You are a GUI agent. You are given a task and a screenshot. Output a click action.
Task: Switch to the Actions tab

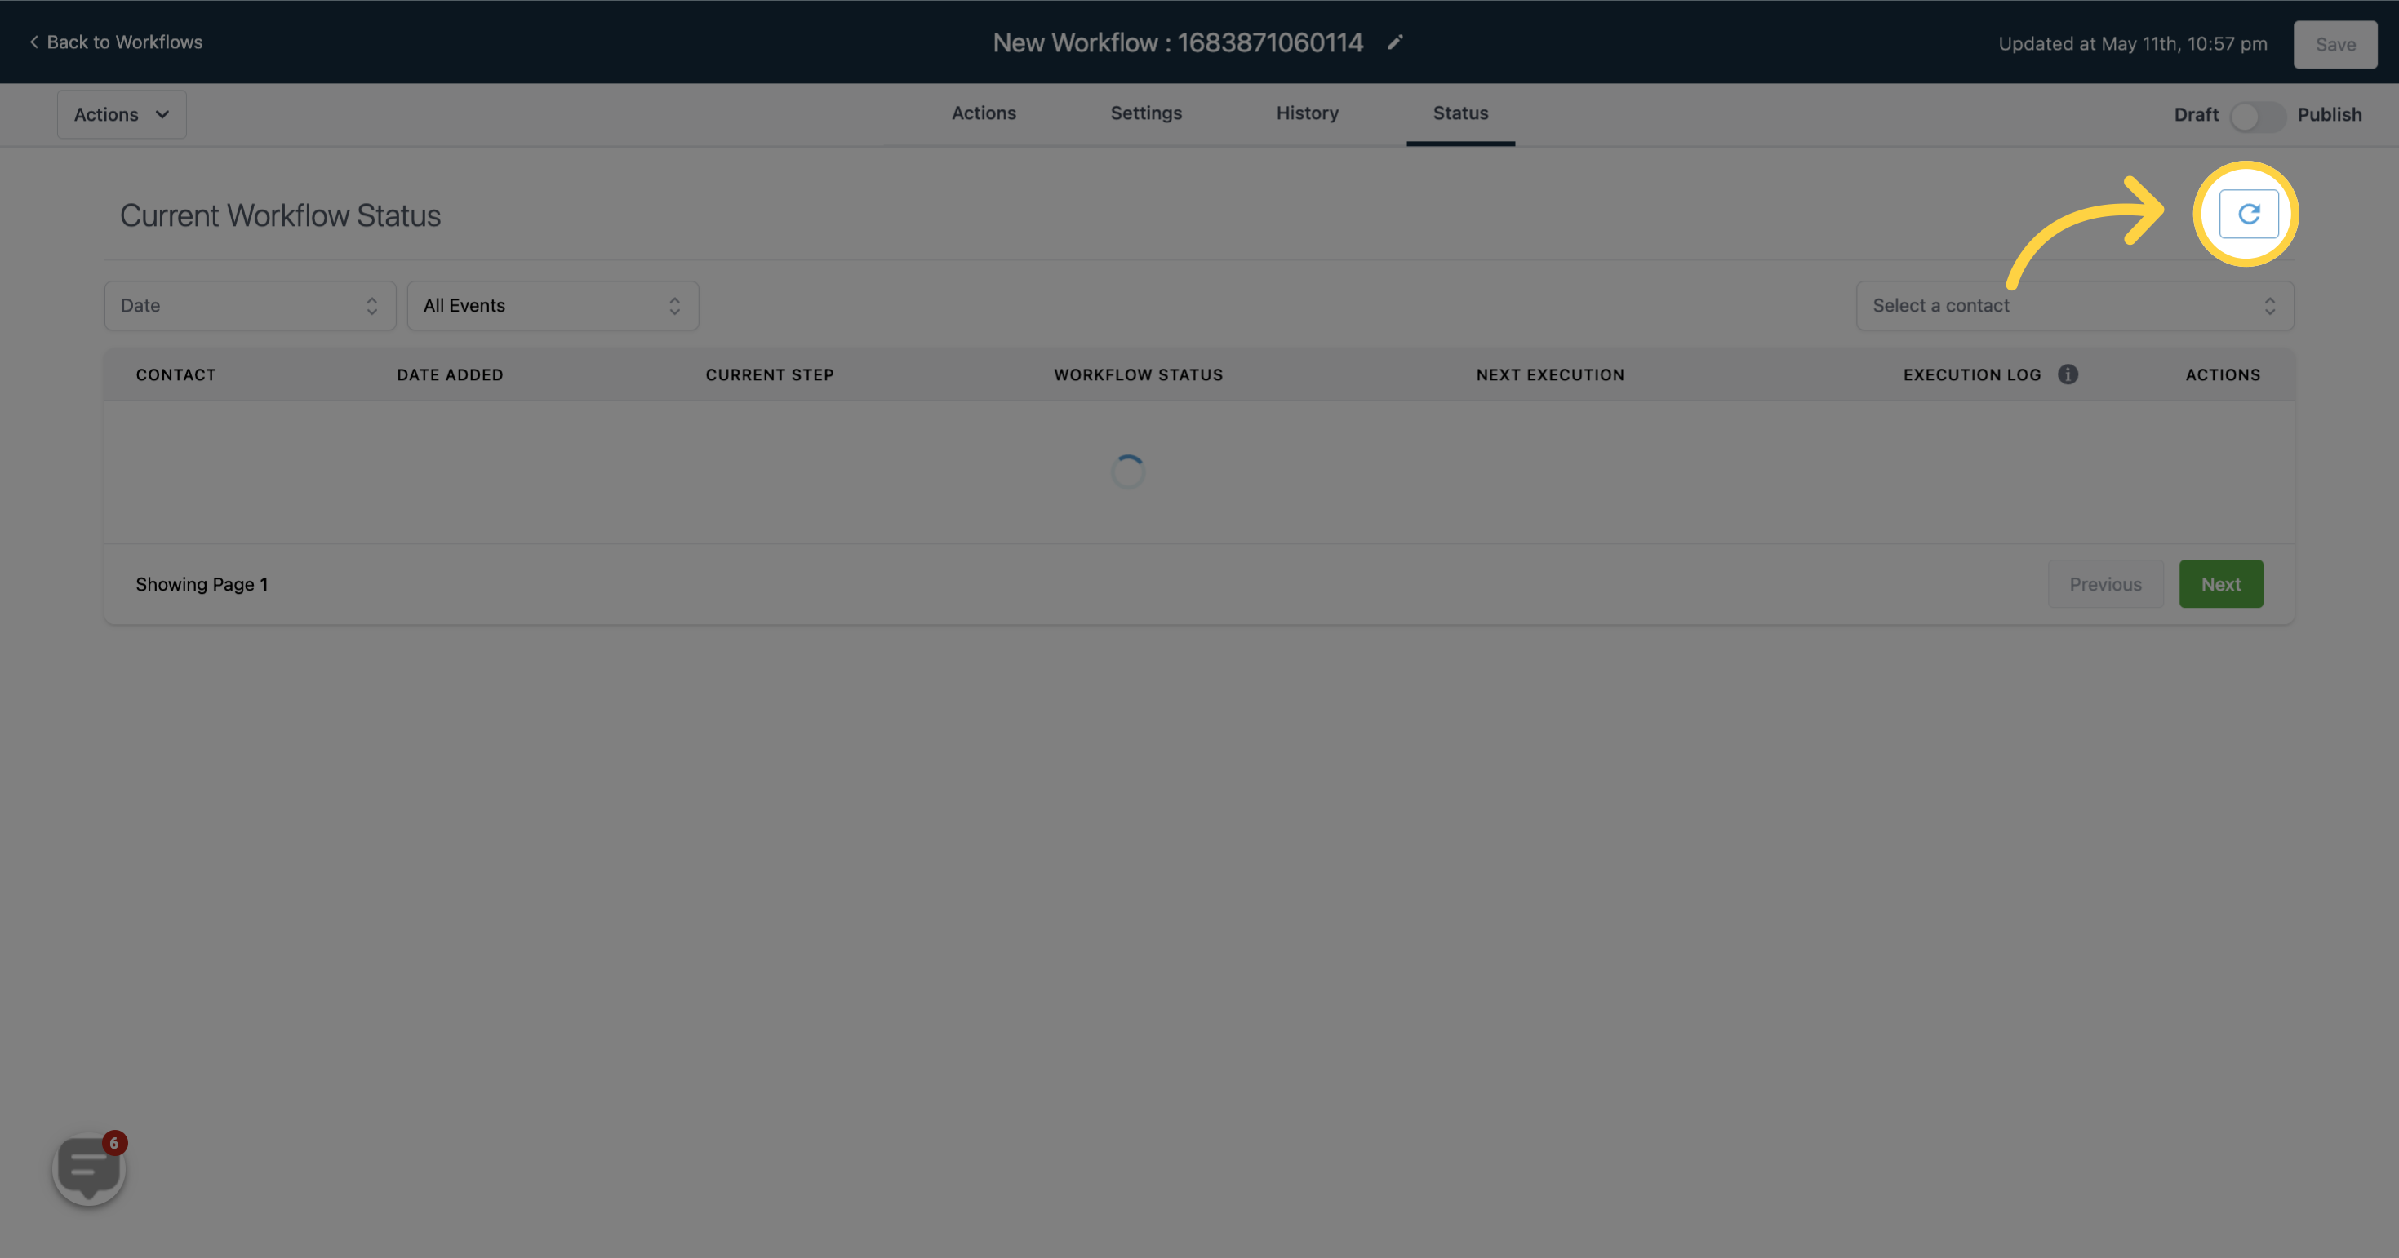tap(982, 113)
